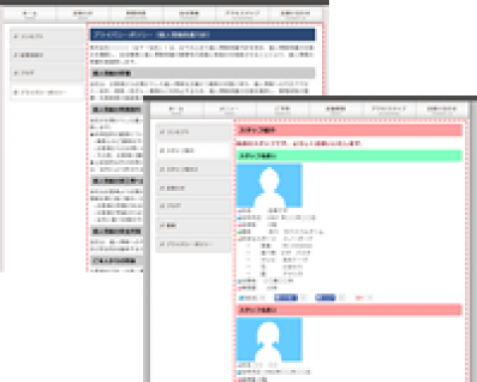
Task: Open the female silhouette staff photo on blue
Action: click(x=269, y=339)
